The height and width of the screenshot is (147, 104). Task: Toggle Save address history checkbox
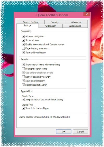click(23, 53)
